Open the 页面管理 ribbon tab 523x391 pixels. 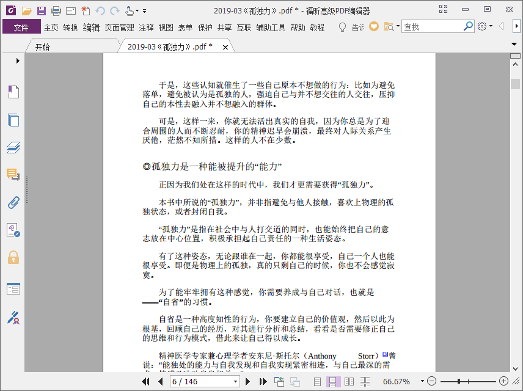point(119,27)
